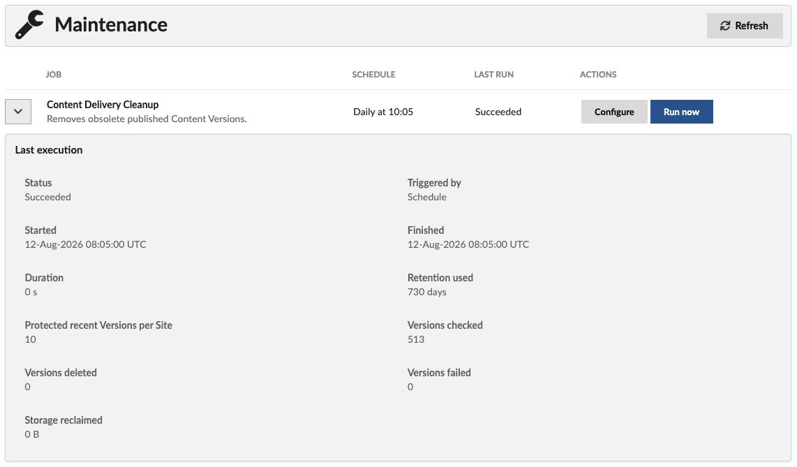Viewport: 797px width, 467px height.
Task: Collapse the Content Delivery Cleanup row
Action: click(18, 112)
